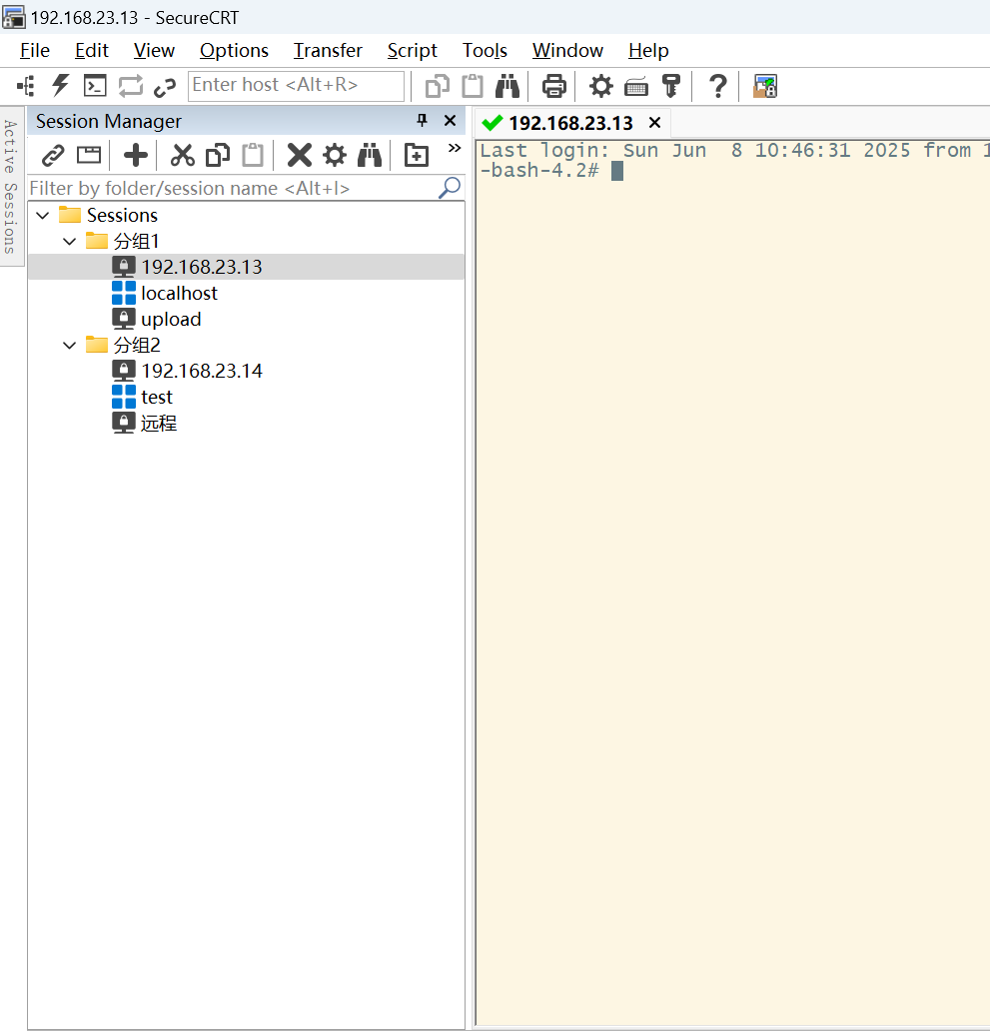Click the Find binoculars icon in Session Manager

click(x=370, y=155)
